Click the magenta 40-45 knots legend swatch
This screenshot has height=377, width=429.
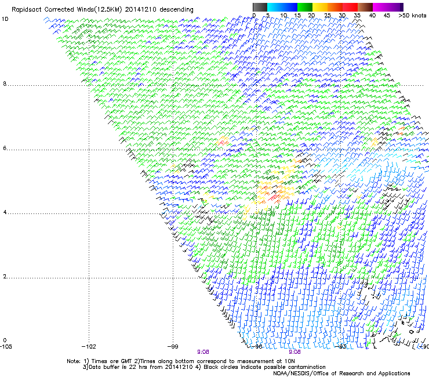click(x=381, y=7)
